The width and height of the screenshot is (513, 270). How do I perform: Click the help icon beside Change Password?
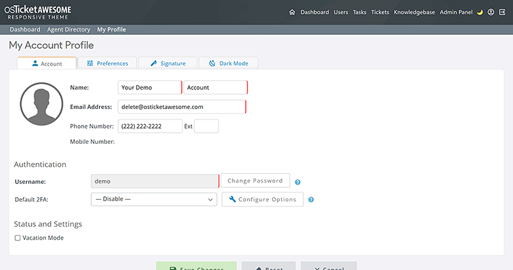pos(298,182)
